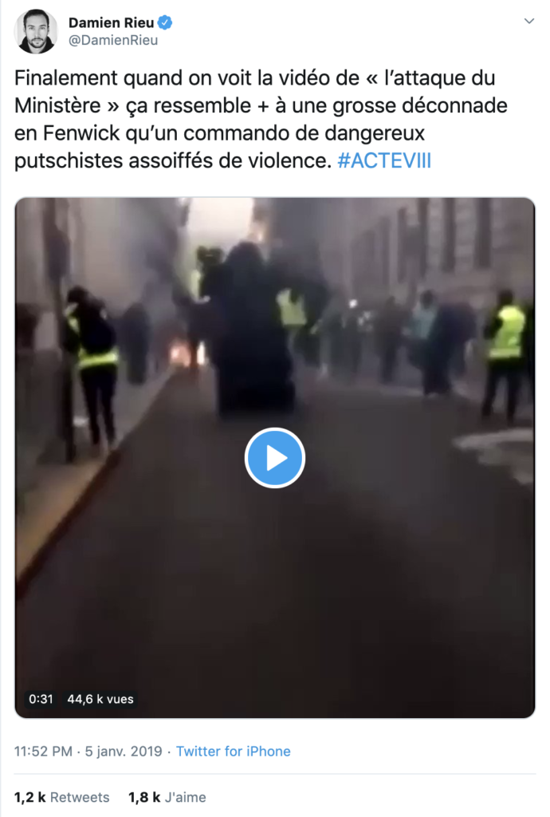The height and width of the screenshot is (817, 550).
Task: Click the blue verified badge
Action: [165, 23]
